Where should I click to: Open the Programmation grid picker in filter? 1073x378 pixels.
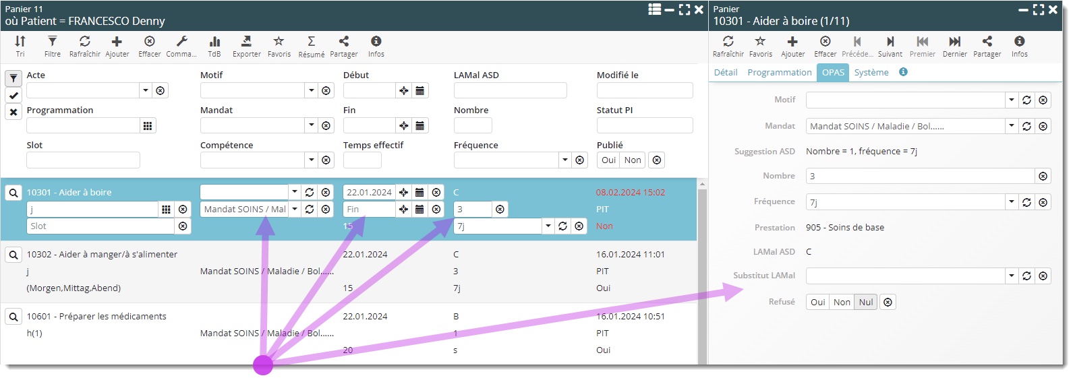click(148, 125)
